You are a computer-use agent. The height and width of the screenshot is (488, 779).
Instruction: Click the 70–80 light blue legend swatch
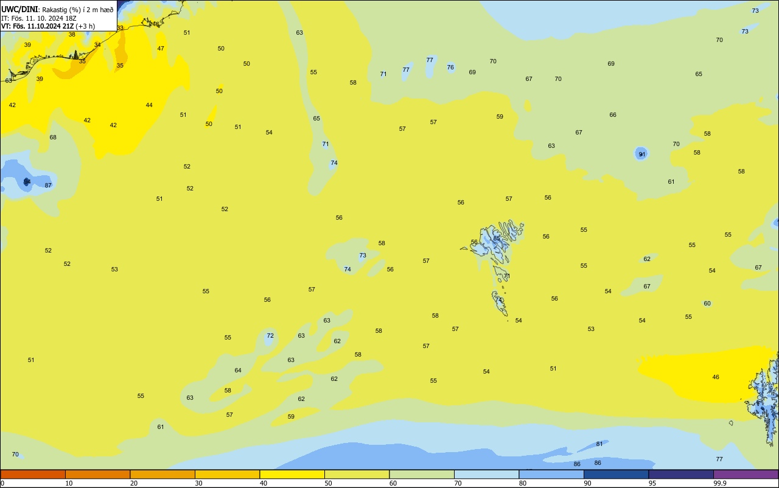pos(486,474)
